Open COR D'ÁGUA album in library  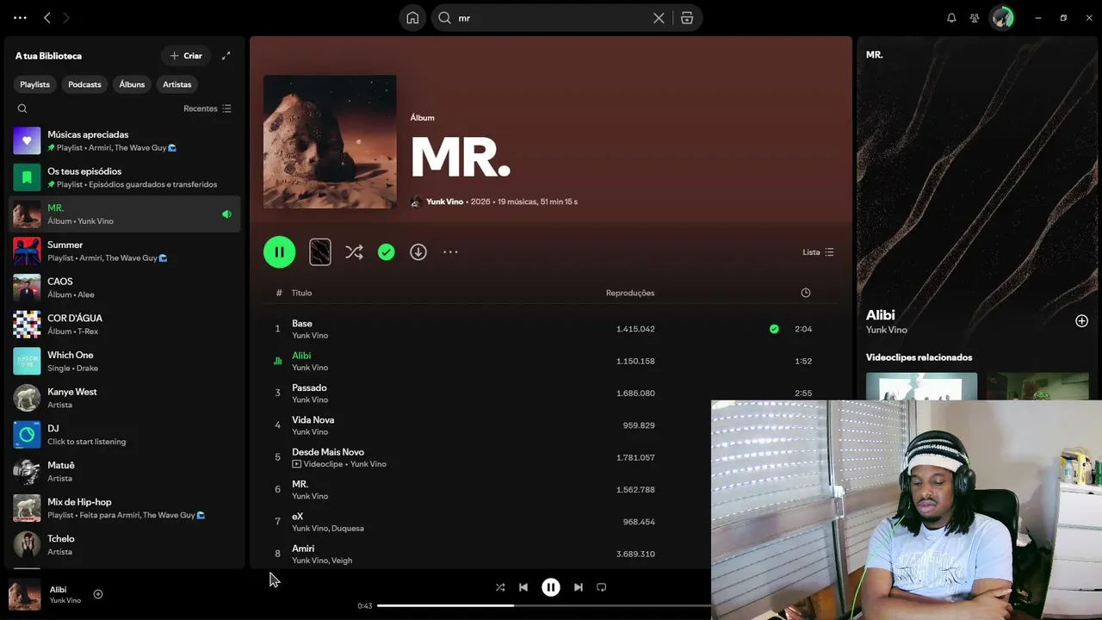tap(125, 325)
